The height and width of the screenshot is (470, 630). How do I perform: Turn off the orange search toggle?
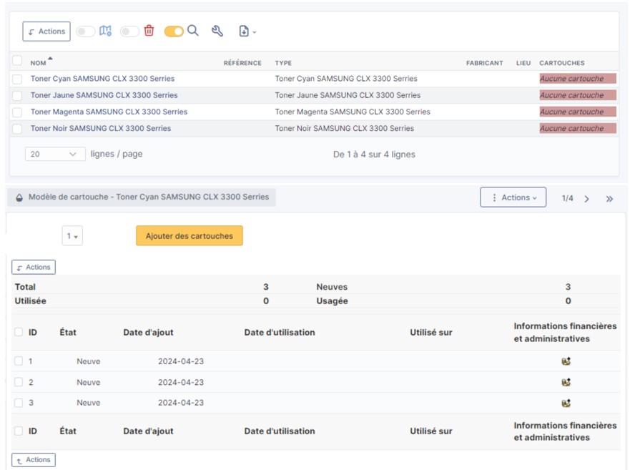coord(173,31)
